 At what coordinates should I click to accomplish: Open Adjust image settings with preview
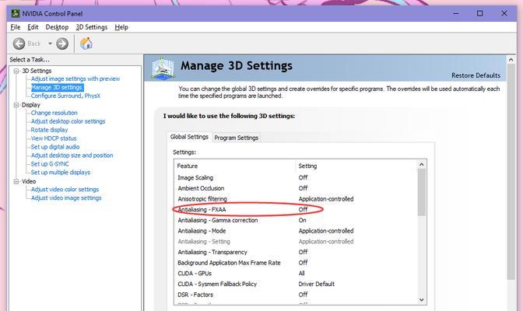click(x=75, y=79)
